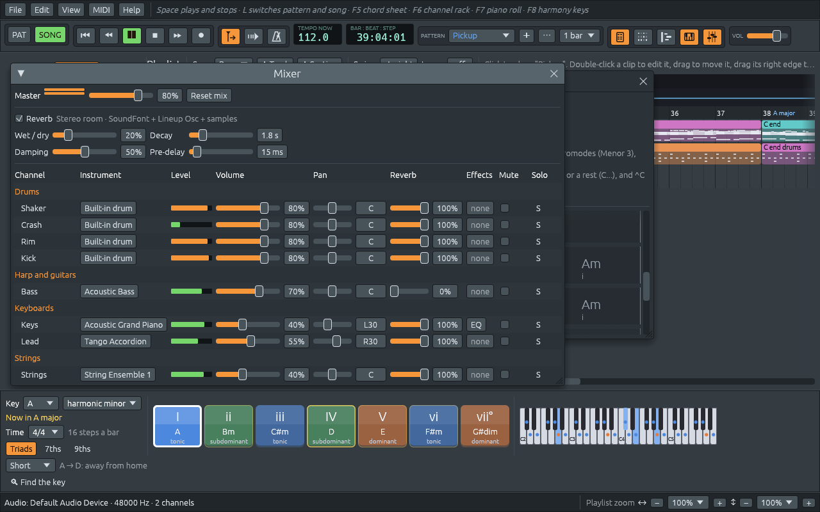Click the rewind transport button

(108, 36)
